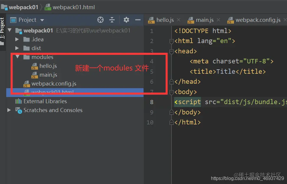The image size is (287, 184).
Task: Click the meta charset line in editor
Action: (x=232, y=61)
